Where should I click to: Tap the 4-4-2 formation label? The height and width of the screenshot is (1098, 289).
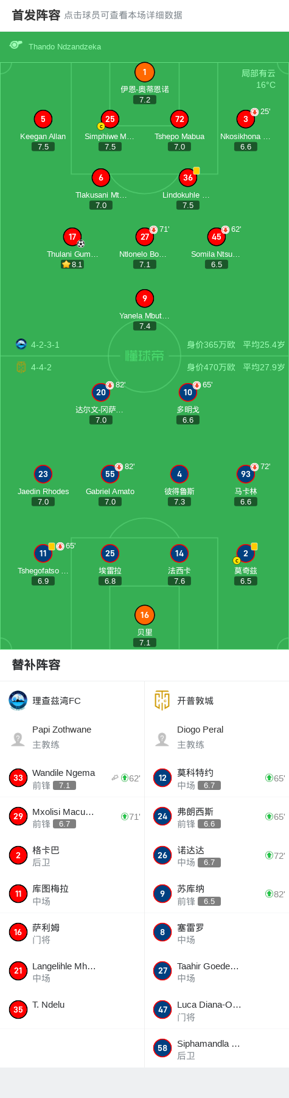tap(41, 367)
